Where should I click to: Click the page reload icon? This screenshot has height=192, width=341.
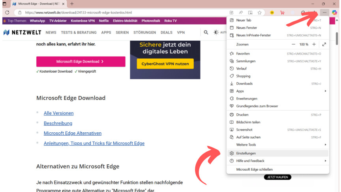pyautogui.click(x=7, y=13)
